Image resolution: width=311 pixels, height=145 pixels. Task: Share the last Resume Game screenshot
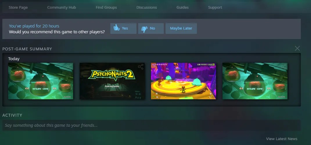coord(283,67)
